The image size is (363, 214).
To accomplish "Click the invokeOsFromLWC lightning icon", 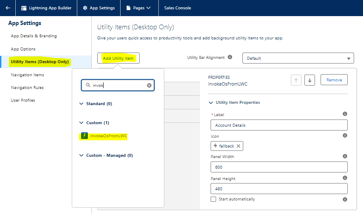I will coord(84,136).
